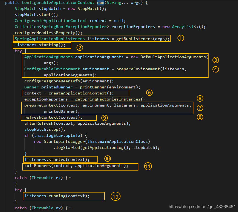Click the ApplicationArguments type name

[x=48, y=57]
